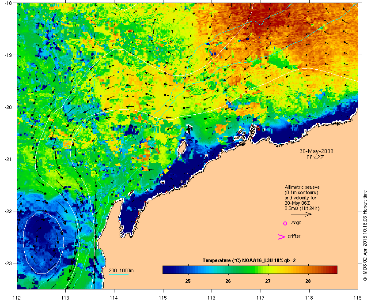
Task: Click the longitude axis label 112
Action: point(17,297)
